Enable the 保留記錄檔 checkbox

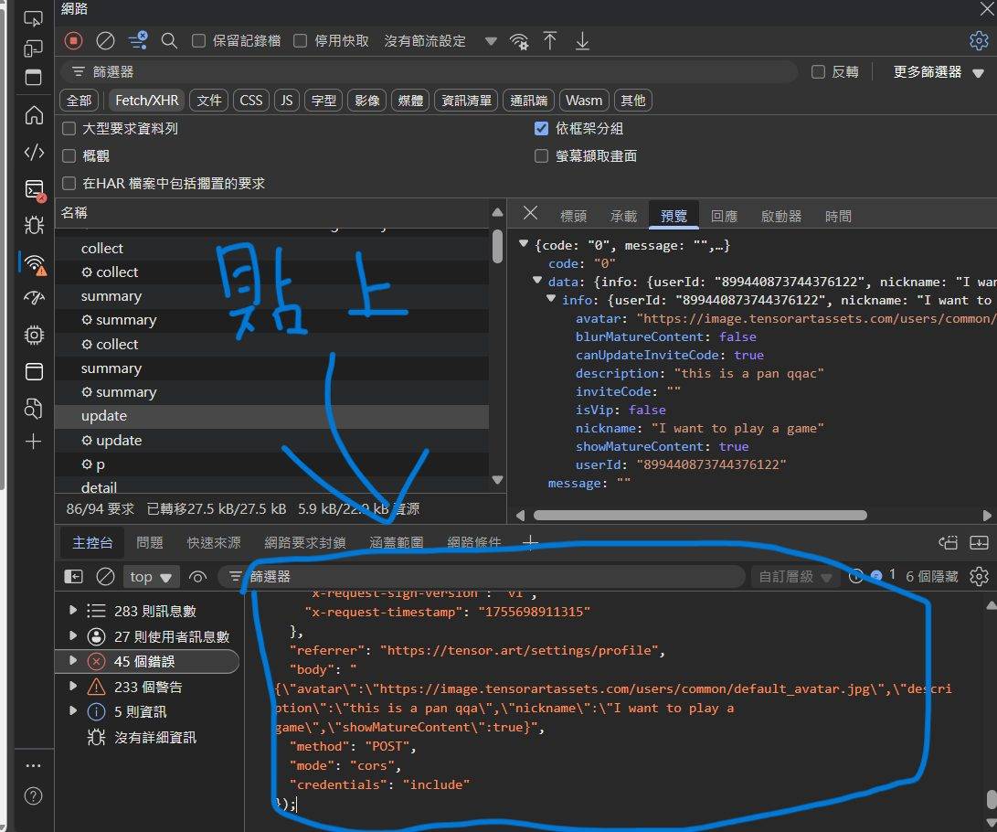[x=198, y=41]
